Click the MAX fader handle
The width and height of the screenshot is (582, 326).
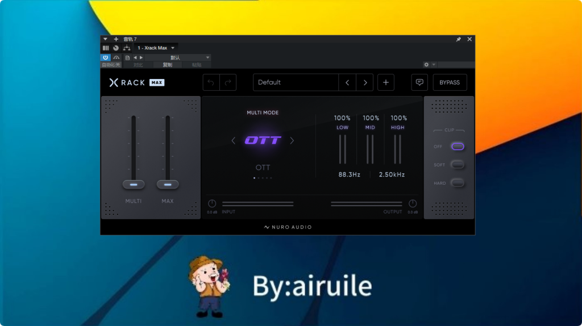[x=168, y=185]
